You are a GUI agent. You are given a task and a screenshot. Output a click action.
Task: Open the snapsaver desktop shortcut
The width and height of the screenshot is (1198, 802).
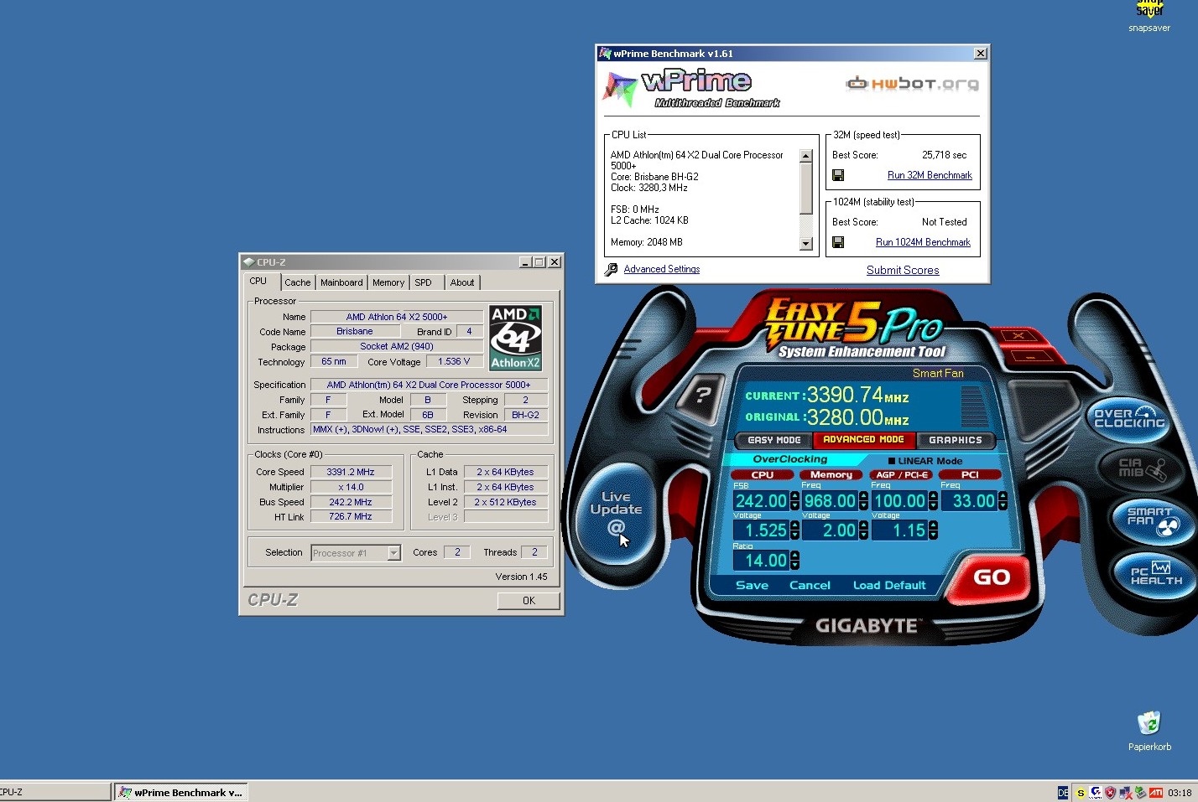tap(1149, 17)
